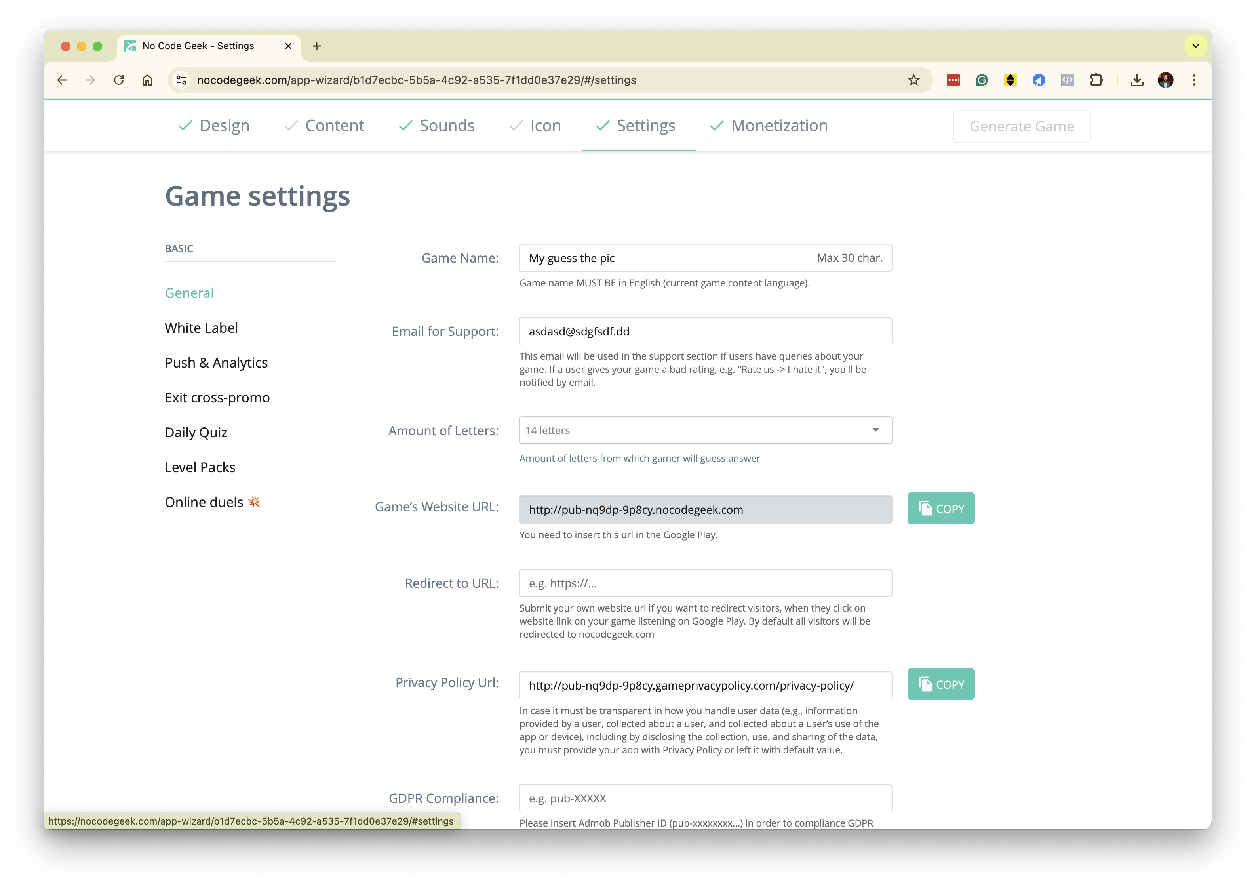Focus the Email for Support field
1256x888 pixels.
(705, 331)
